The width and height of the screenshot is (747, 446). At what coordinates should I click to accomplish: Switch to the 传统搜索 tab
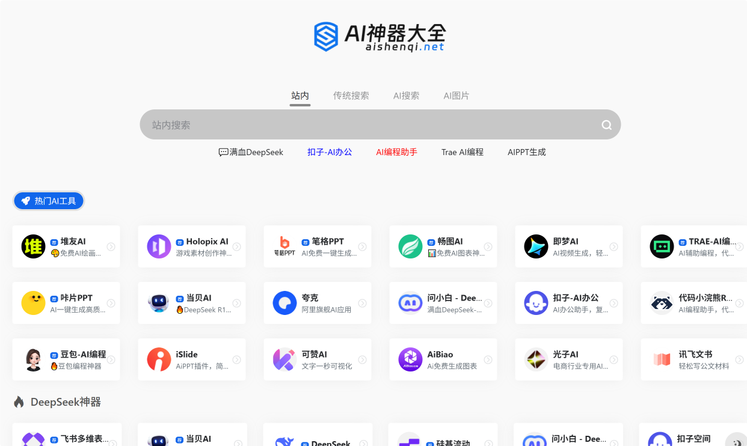point(351,96)
